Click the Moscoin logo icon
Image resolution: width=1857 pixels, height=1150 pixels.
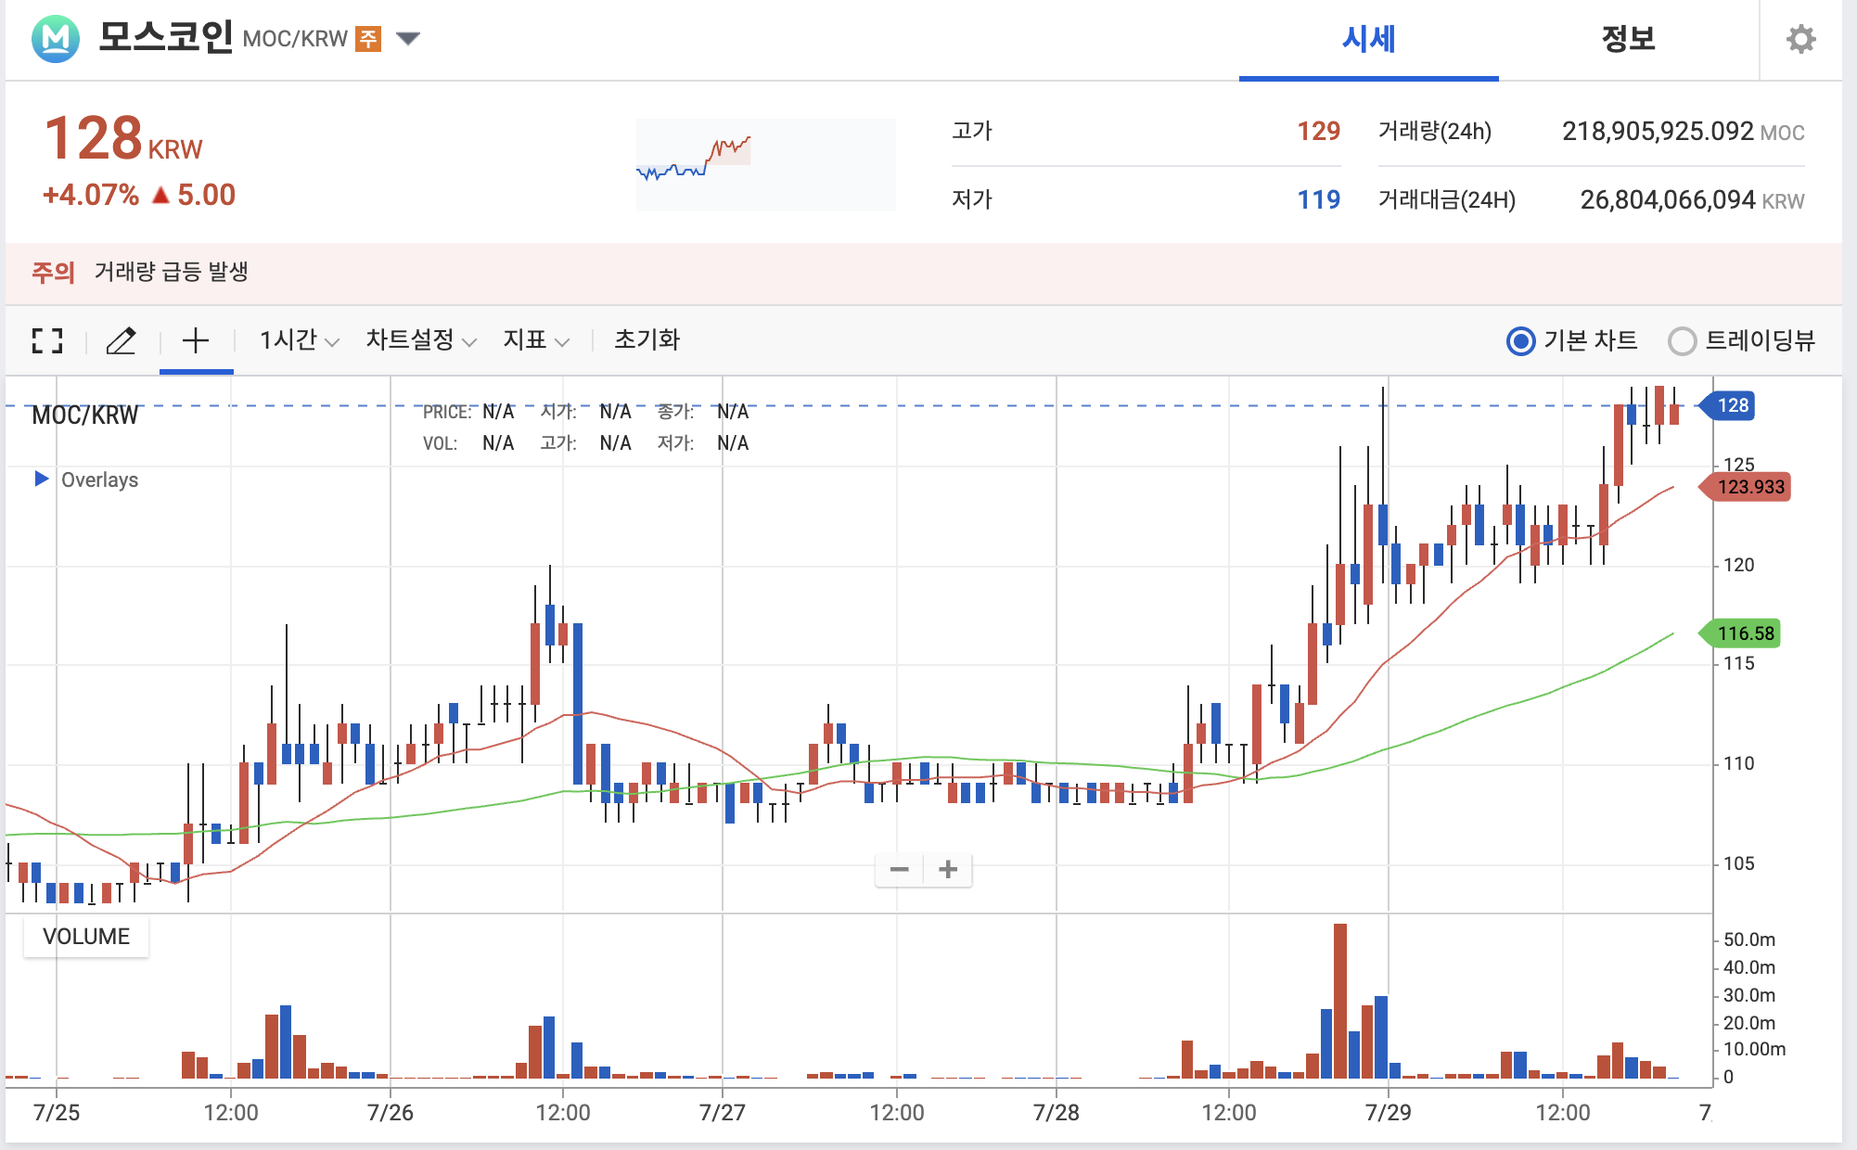tap(56, 39)
